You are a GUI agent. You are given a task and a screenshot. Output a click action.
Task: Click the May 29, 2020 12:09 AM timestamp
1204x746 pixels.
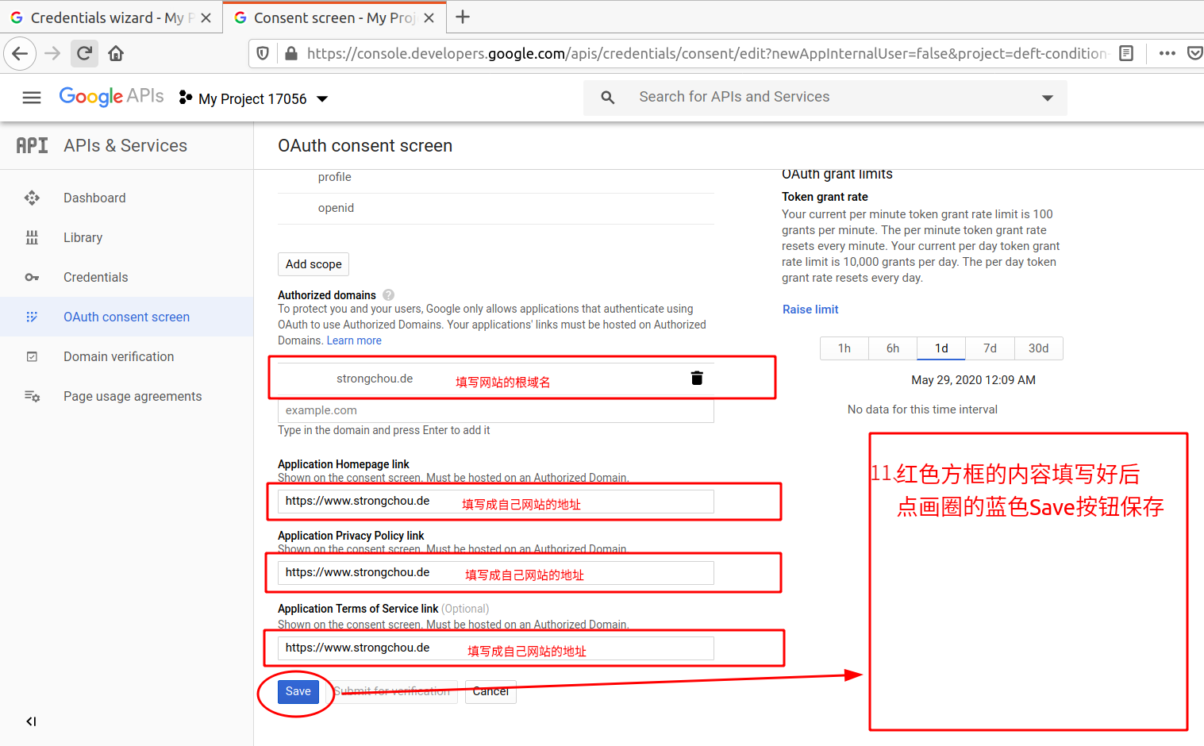pyautogui.click(x=973, y=380)
